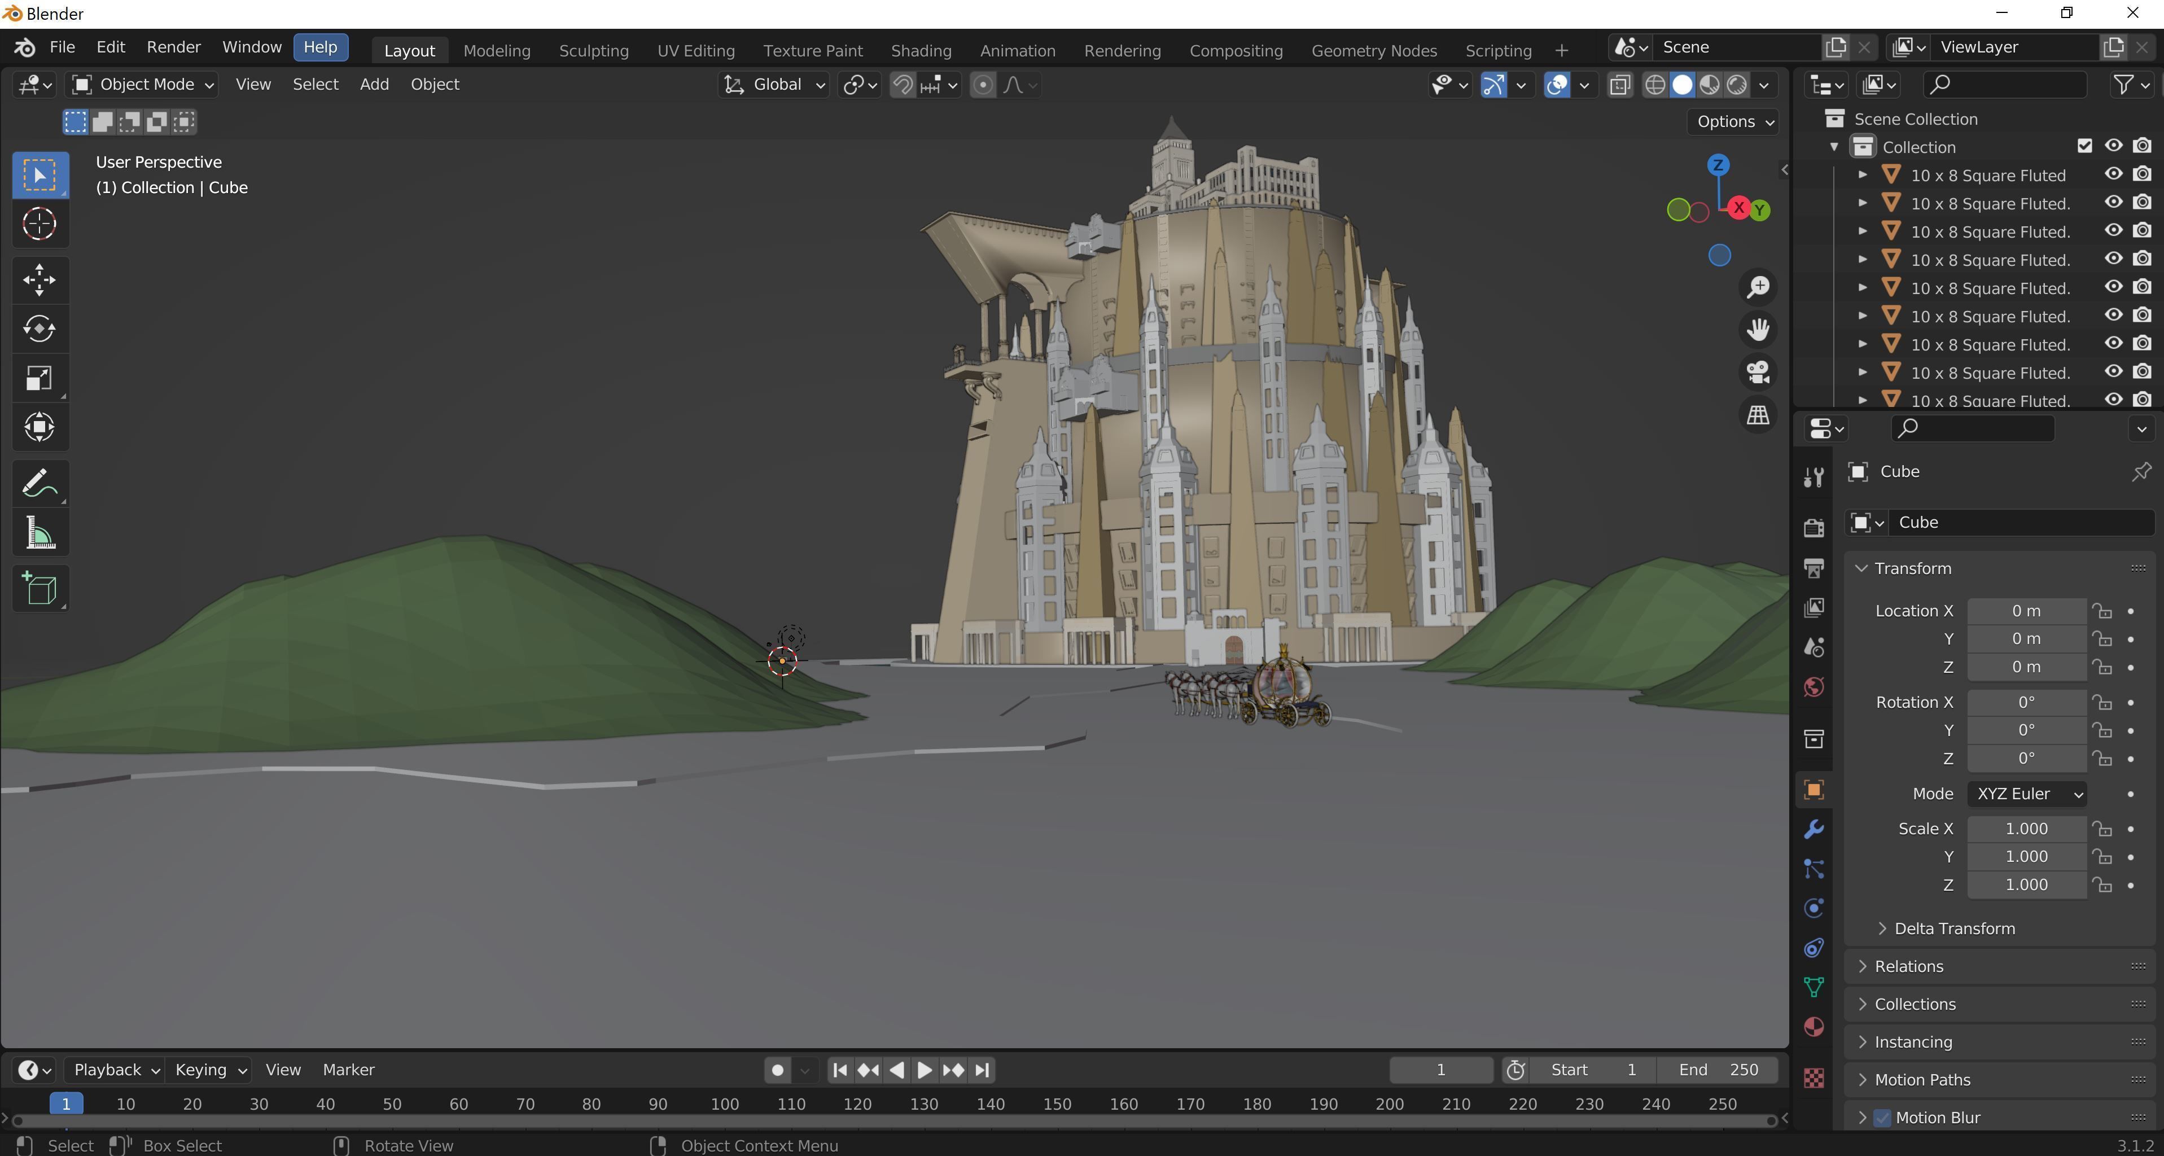Hide first 10 x 8 Square Fluted object

2114,175
